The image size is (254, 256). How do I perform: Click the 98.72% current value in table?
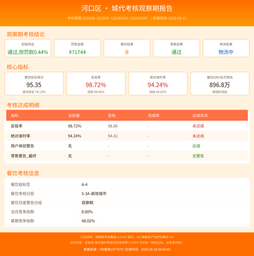[x=75, y=126]
